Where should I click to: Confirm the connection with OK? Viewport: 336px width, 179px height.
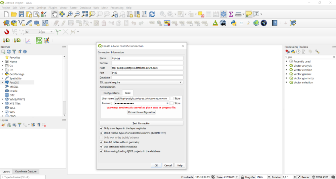click(156, 166)
